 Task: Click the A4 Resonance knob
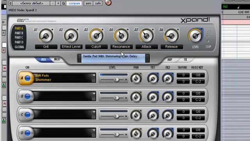pyautogui.click(x=121, y=36)
